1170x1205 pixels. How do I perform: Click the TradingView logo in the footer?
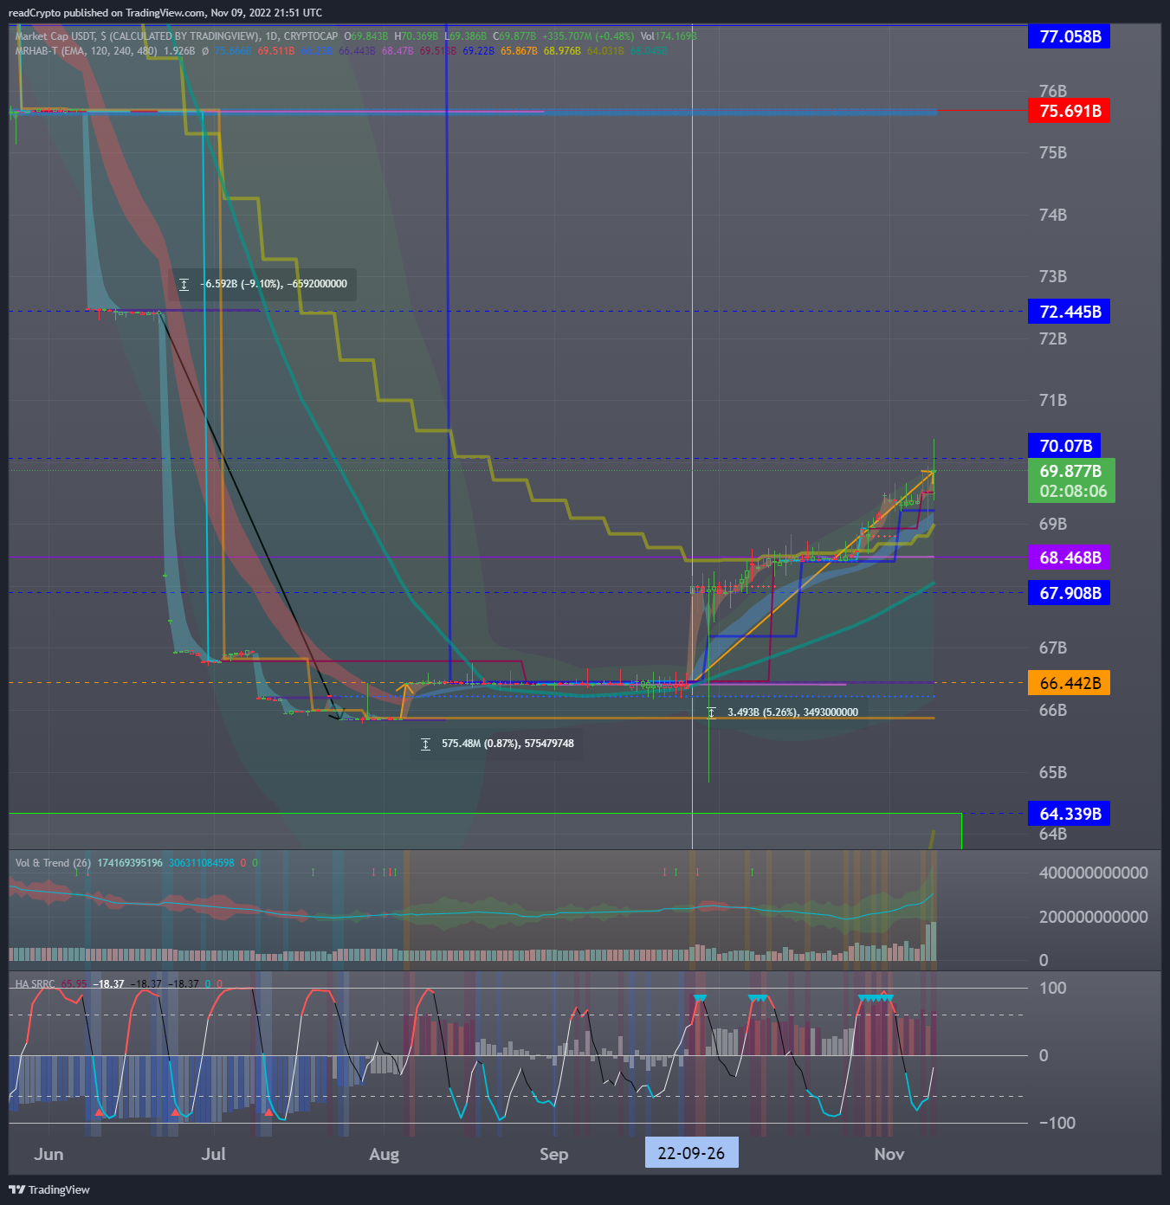point(49,1189)
